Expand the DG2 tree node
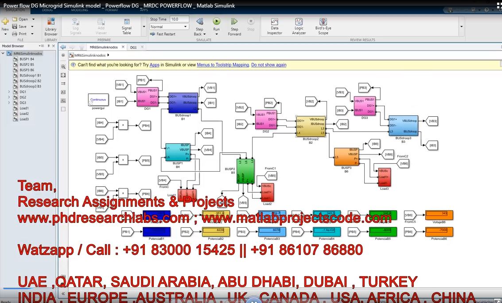Viewport: 502px width, 303px height. pos(9,97)
